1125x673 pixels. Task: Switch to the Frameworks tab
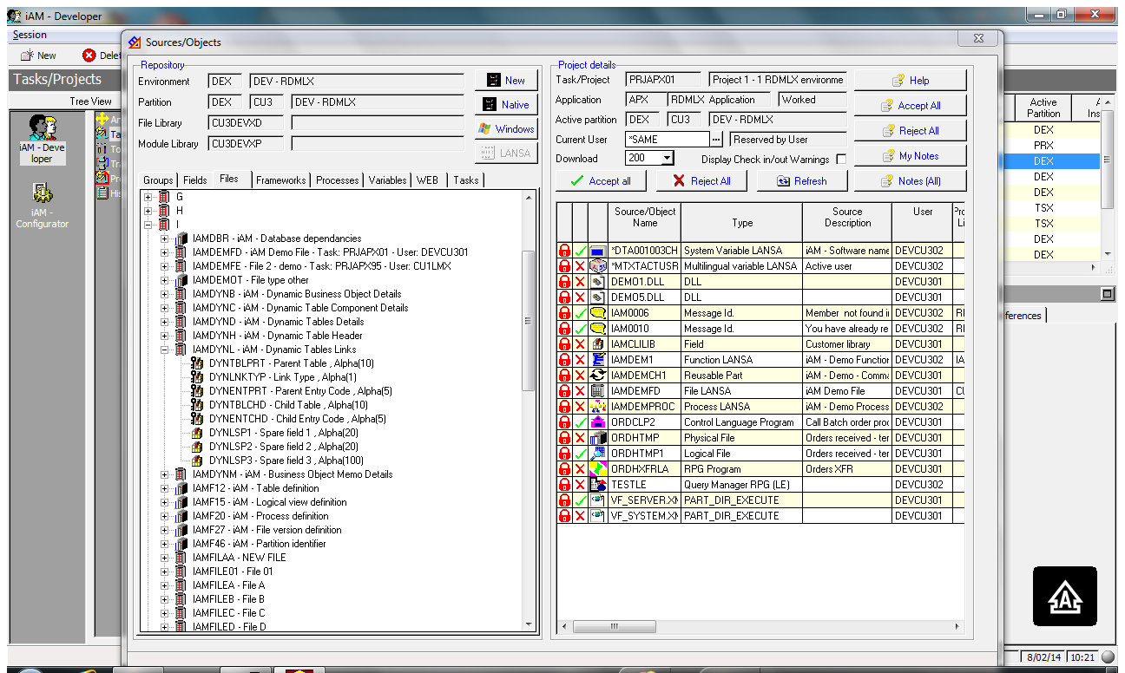pyautogui.click(x=280, y=180)
